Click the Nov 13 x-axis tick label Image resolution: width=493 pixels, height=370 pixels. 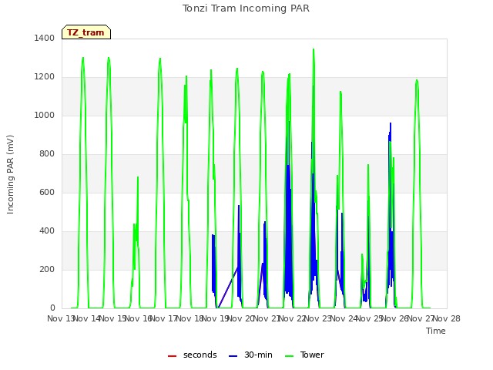pos(60,318)
